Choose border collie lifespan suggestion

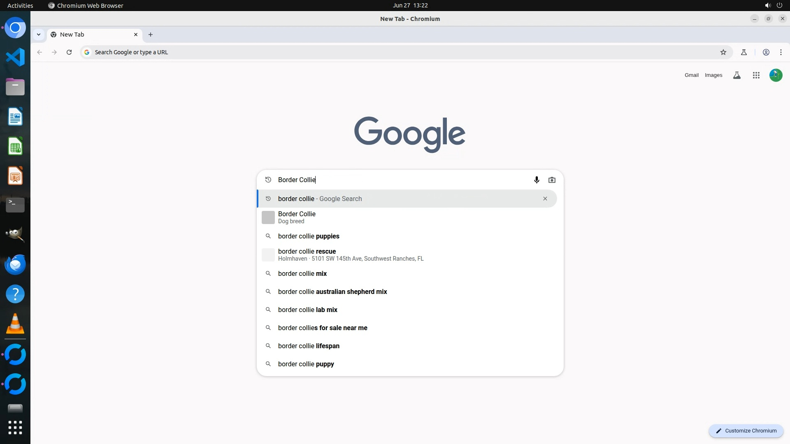[309, 346]
